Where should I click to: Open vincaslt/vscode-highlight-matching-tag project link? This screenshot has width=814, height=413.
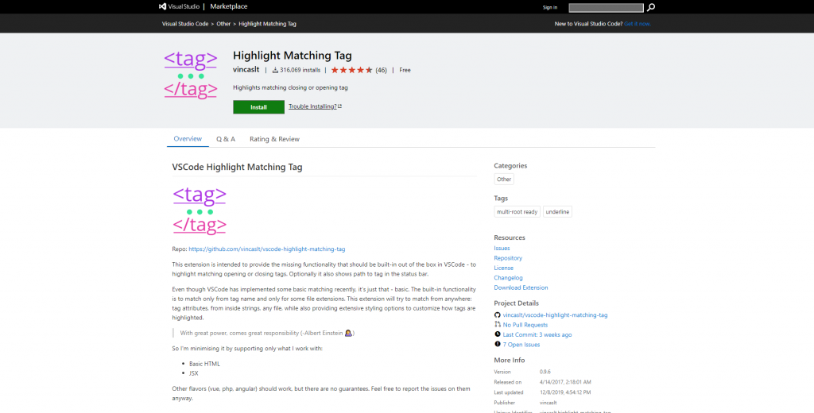555,315
